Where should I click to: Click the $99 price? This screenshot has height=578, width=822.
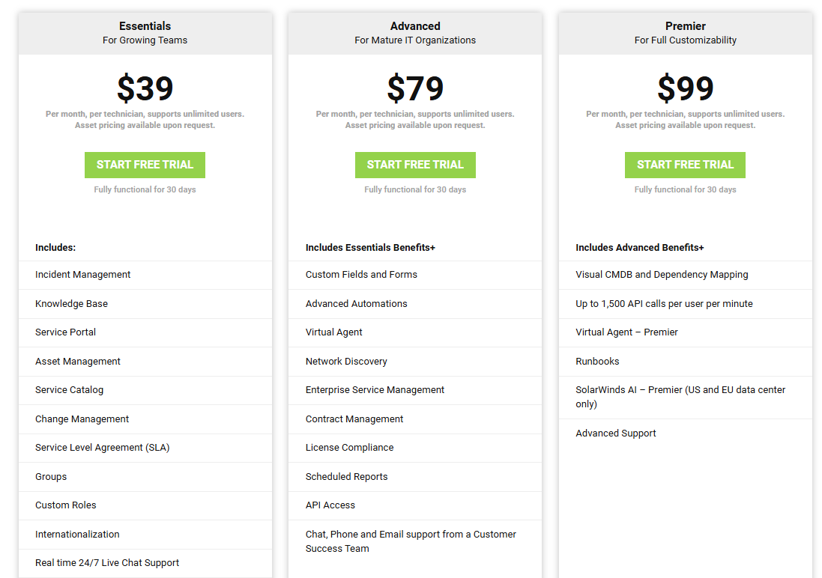click(685, 88)
